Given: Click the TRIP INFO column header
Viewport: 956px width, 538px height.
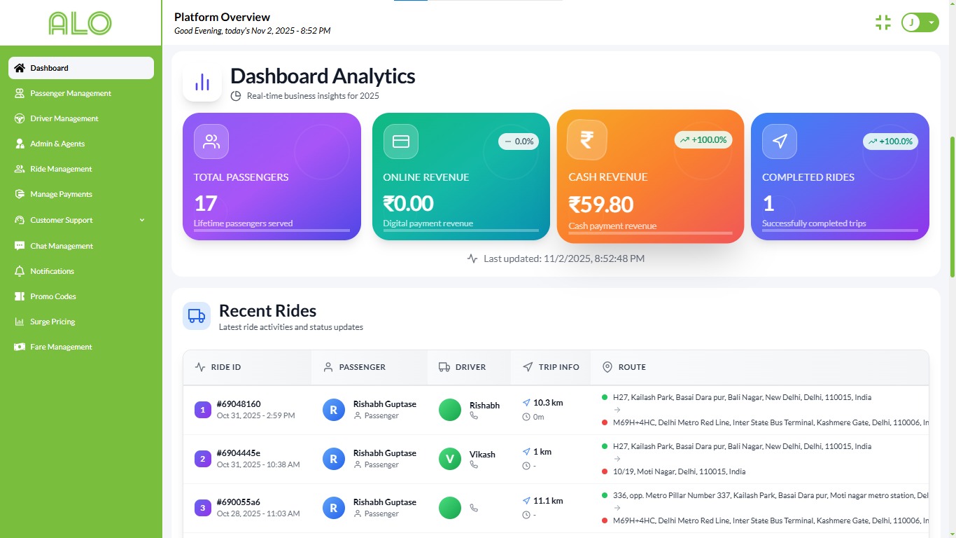Looking at the screenshot, I should pyautogui.click(x=551, y=367).
